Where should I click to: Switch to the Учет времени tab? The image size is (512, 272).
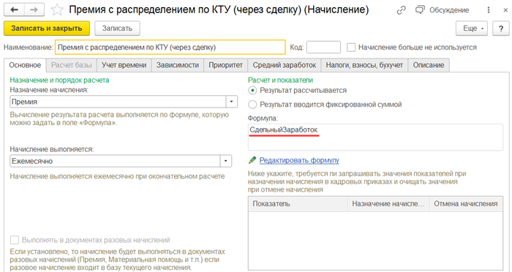(124, 65)
